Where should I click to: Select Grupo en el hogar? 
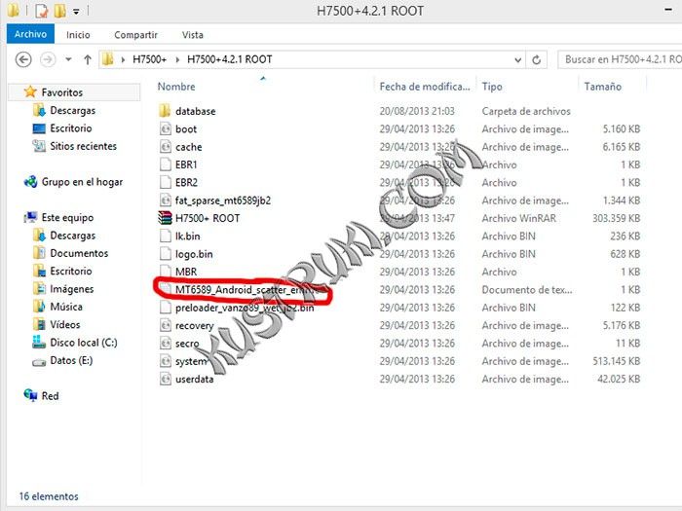point(82,182)
